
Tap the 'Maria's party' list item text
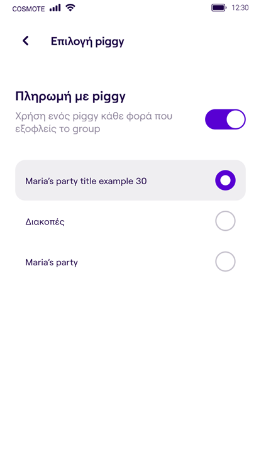pyautogui.click(x=52, y=262)
